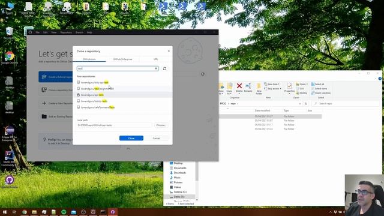
Task: Select the second listed repository under Your repositories
Action: pos(122,89)
